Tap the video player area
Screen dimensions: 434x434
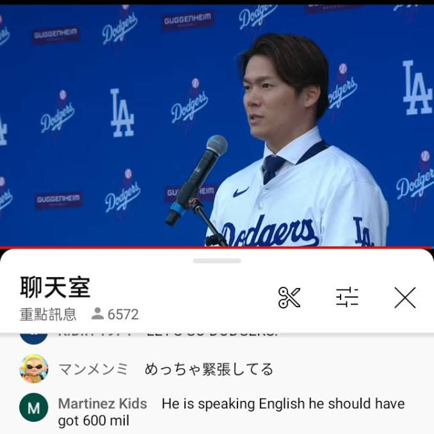pyautogui.click(x=217, y=125)
